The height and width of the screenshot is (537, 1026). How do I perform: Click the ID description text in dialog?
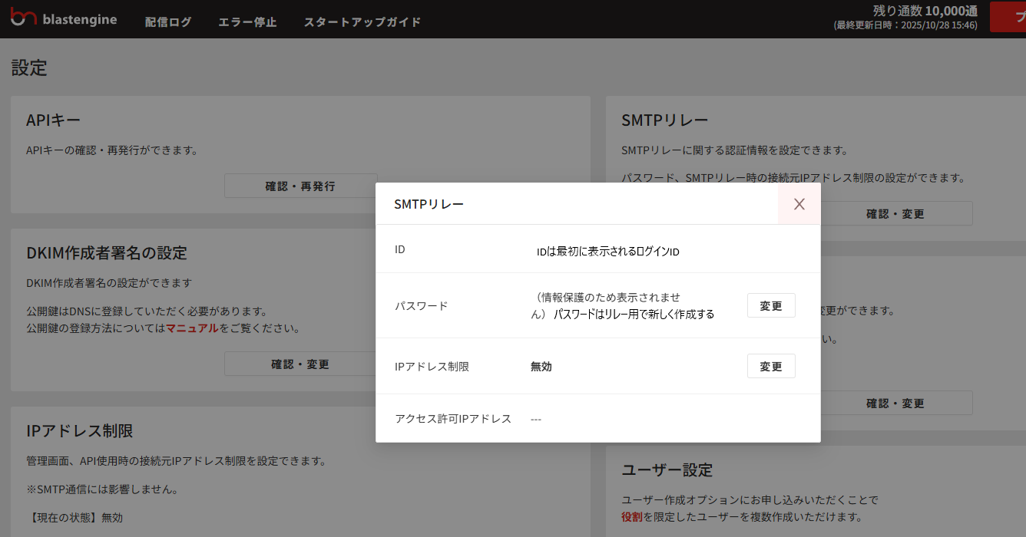click(607, 252)
